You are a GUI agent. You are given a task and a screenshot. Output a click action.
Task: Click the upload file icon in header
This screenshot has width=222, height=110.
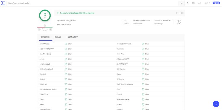[188, 3]
